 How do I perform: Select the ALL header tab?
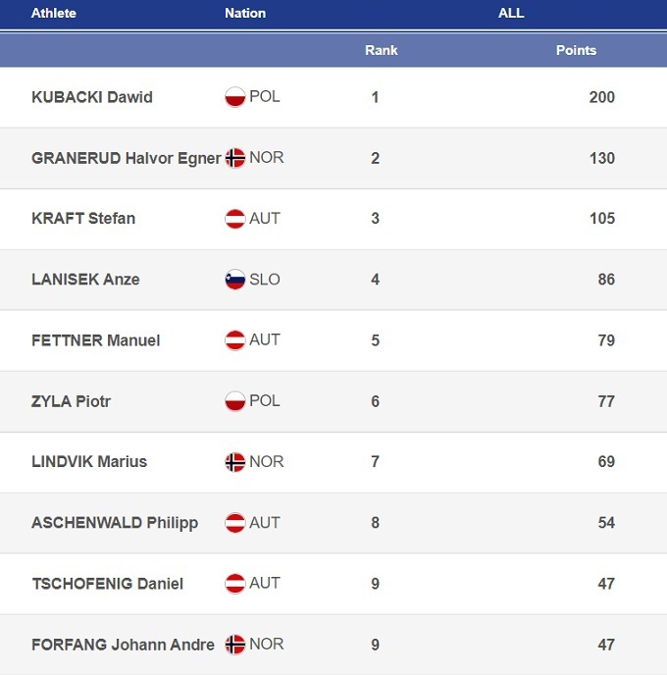(511, 14)
